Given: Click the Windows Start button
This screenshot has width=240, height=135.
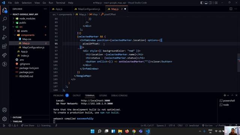Looking at the screenshot, I should point(93,131).
